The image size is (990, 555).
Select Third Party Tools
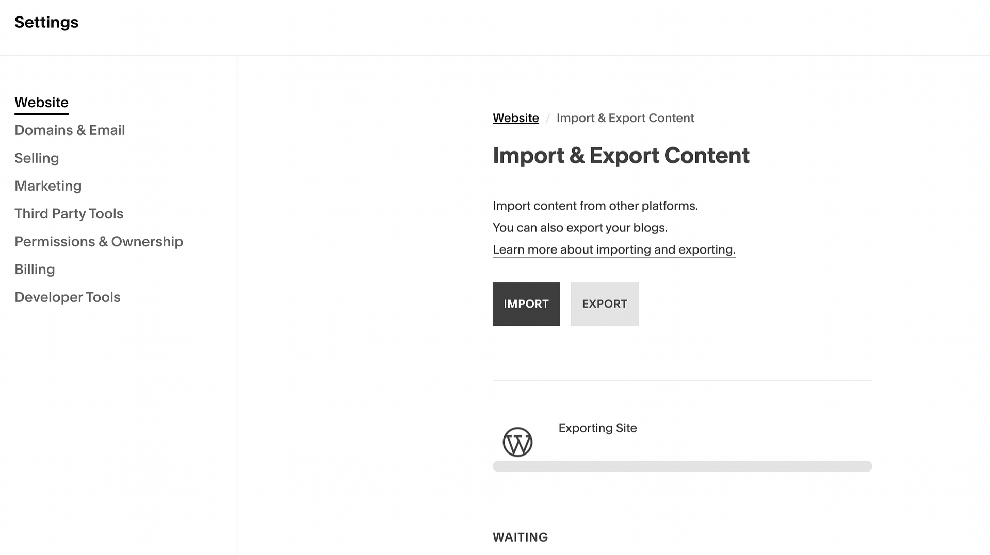(69, 213)
